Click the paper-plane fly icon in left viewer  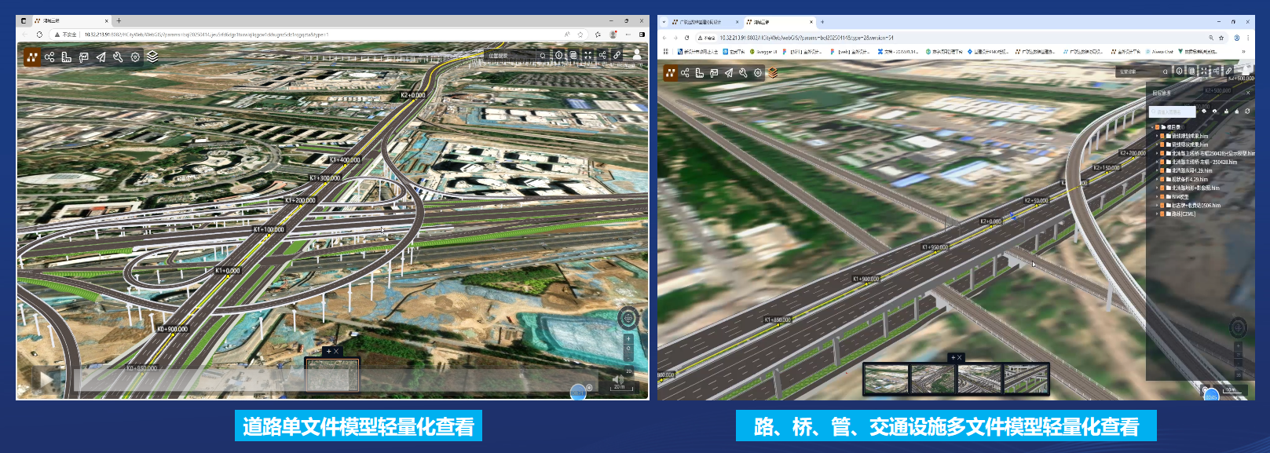[101, 57]
